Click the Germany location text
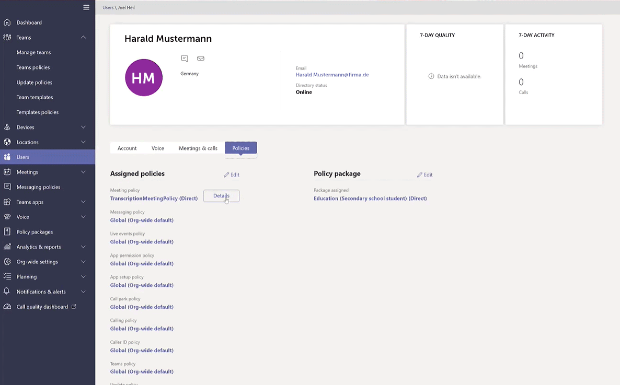The height and width of the screenshot is (385, 620). 189,74
